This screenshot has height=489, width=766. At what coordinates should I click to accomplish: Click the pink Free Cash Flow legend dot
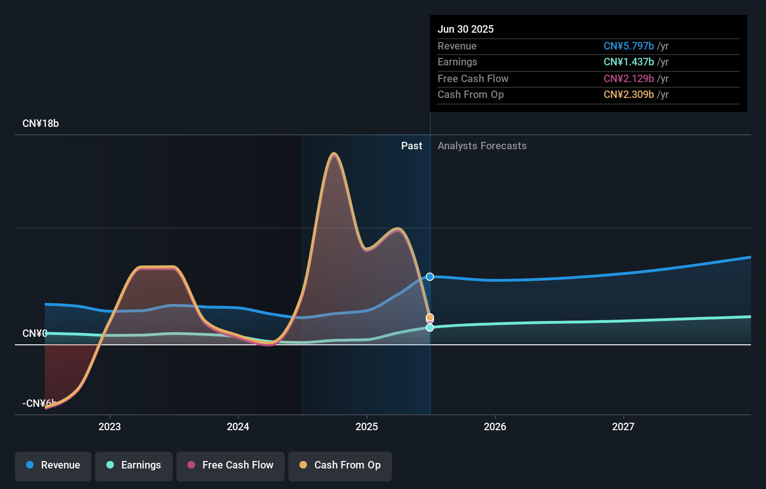click(191, 465)
